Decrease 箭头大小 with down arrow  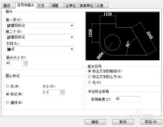[26, 65]
